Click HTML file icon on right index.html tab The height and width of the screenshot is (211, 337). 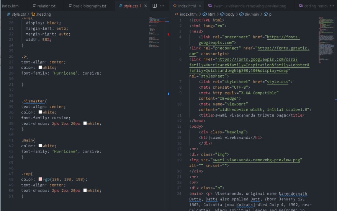click(x=175, y=6)
